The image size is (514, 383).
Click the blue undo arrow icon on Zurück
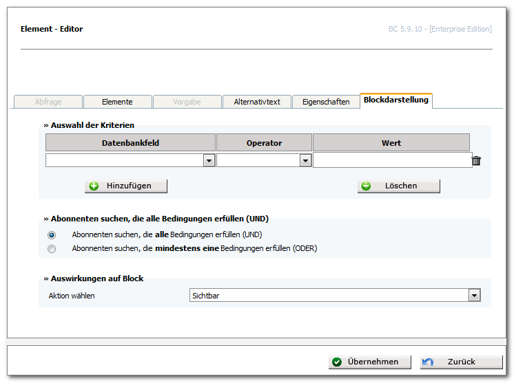[x=428, y=362]
